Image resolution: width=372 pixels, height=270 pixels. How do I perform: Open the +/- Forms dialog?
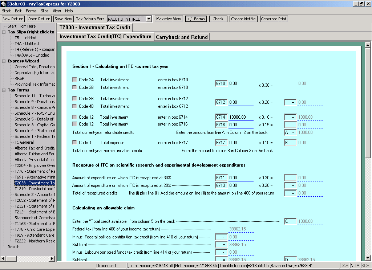[196, 19]
